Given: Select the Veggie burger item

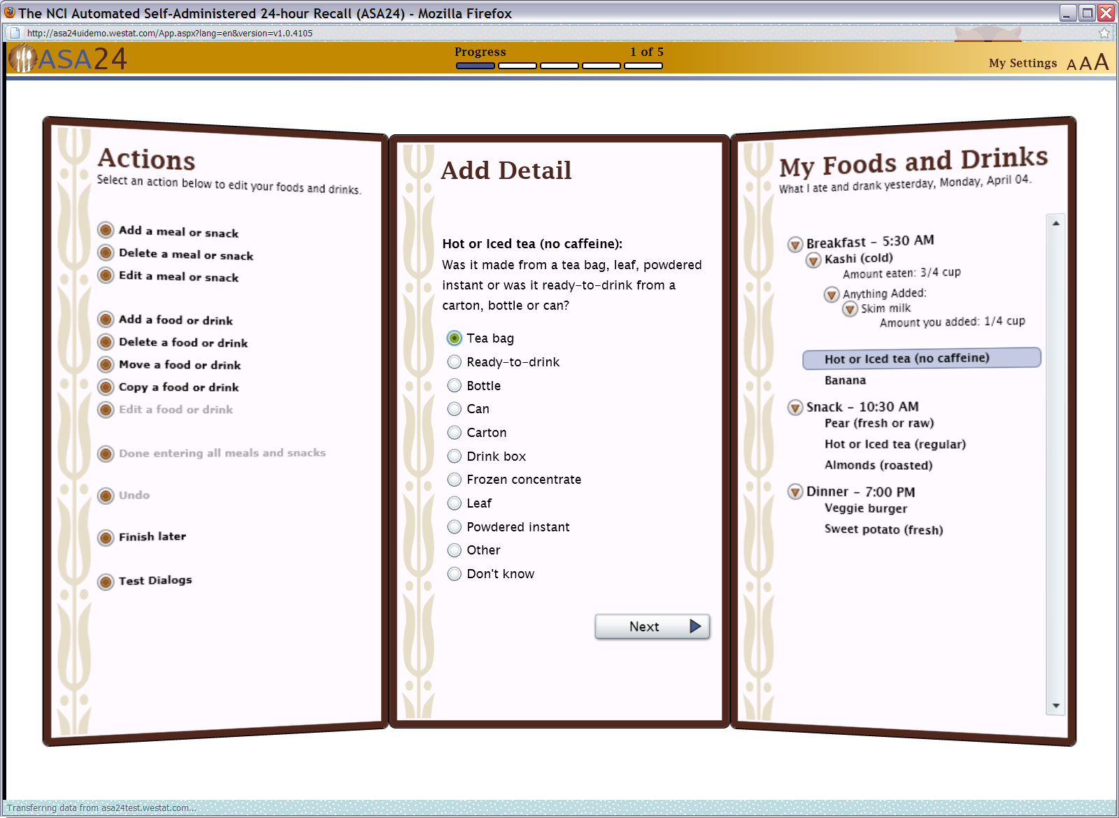Looking at the screenshot, I should coord(866,508).
